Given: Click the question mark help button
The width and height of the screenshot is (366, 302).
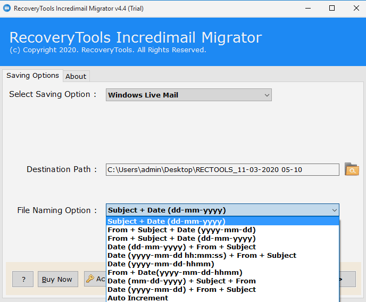Looking at the screenshot, I should coord(23,279).
